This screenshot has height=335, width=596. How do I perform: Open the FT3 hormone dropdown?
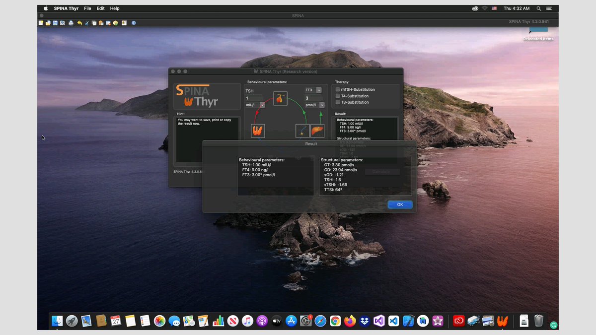coord(319,90)
